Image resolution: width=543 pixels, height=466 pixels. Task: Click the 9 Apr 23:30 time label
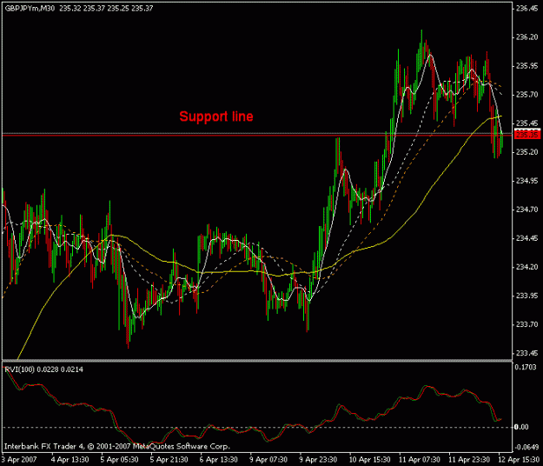click(x=318, y=460)
